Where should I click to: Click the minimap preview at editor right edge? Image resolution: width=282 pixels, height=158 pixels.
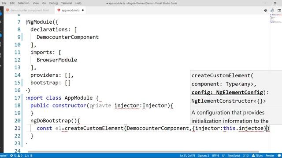pos(276,18)
